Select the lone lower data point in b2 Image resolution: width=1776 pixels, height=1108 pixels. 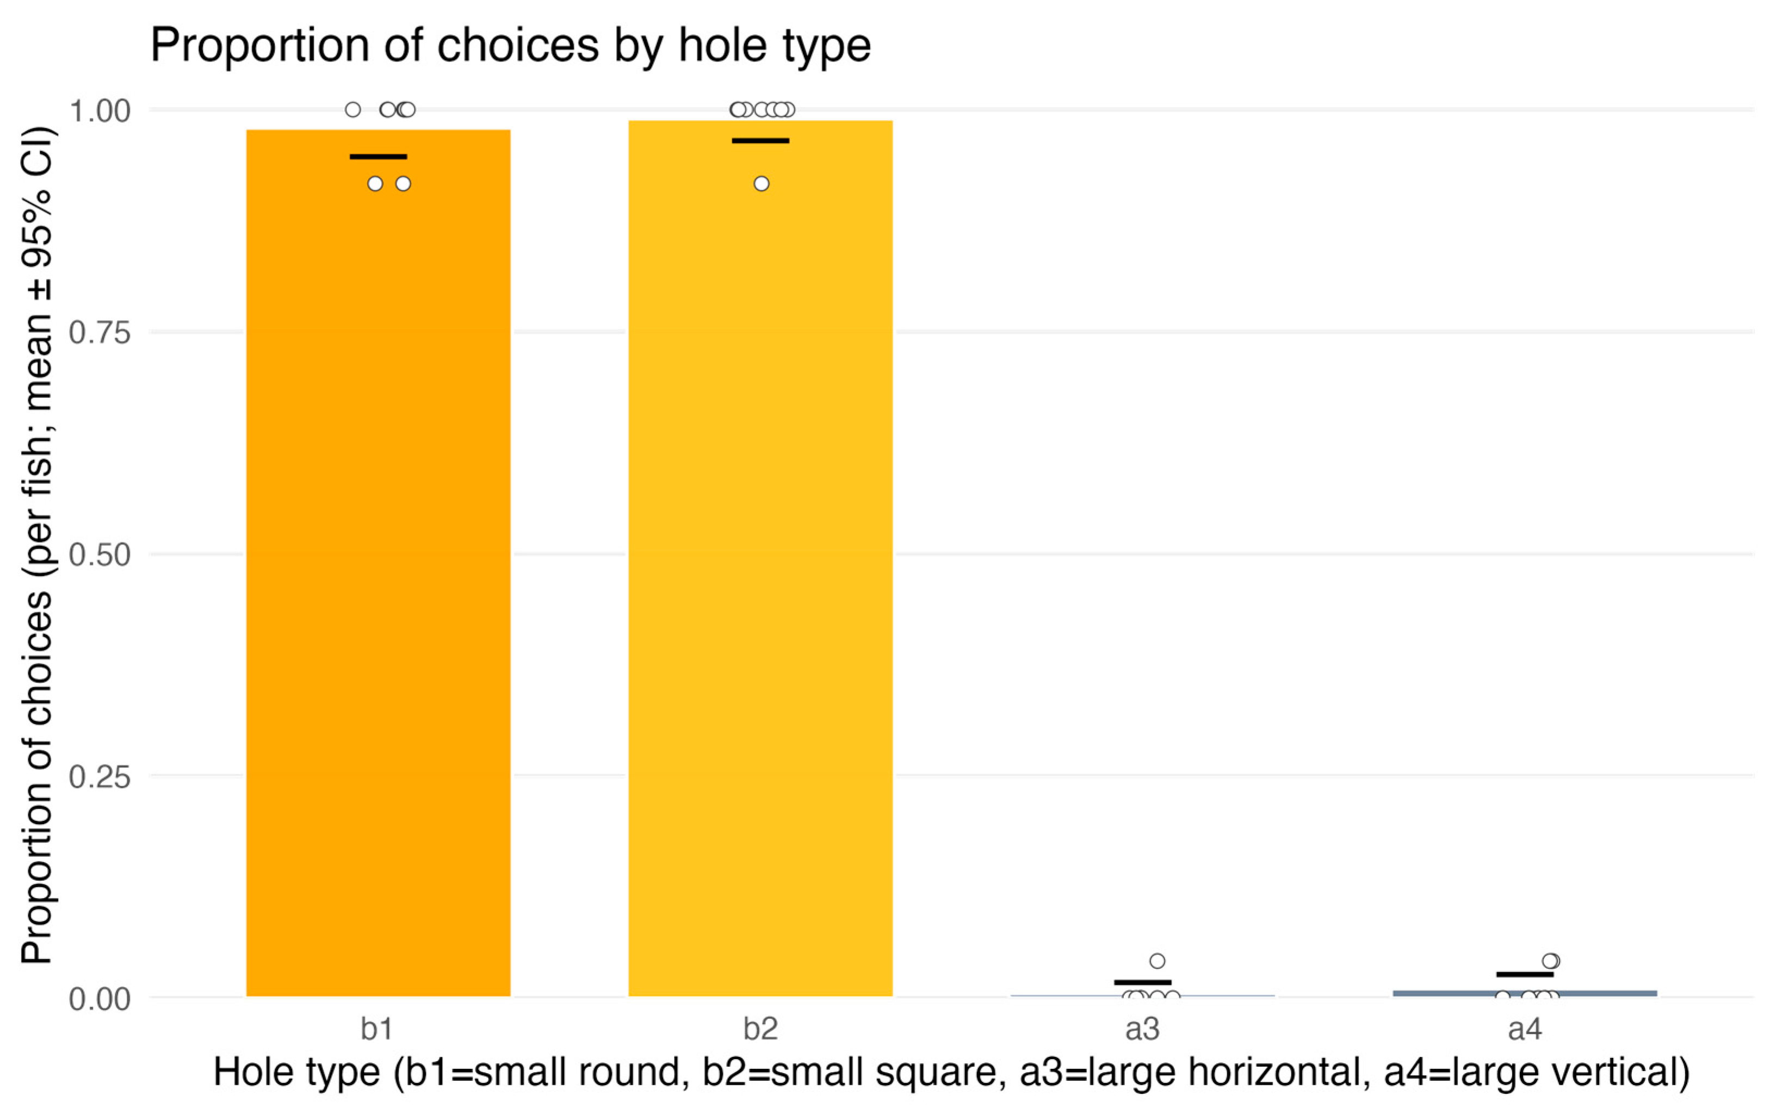point(762,184)
